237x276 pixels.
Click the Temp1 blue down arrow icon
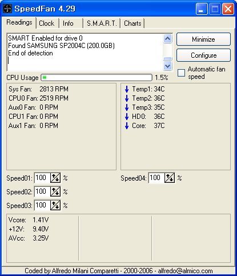pos(127,89)
